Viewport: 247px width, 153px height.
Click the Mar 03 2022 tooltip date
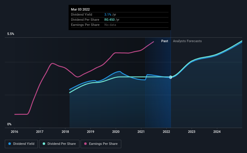80,9
